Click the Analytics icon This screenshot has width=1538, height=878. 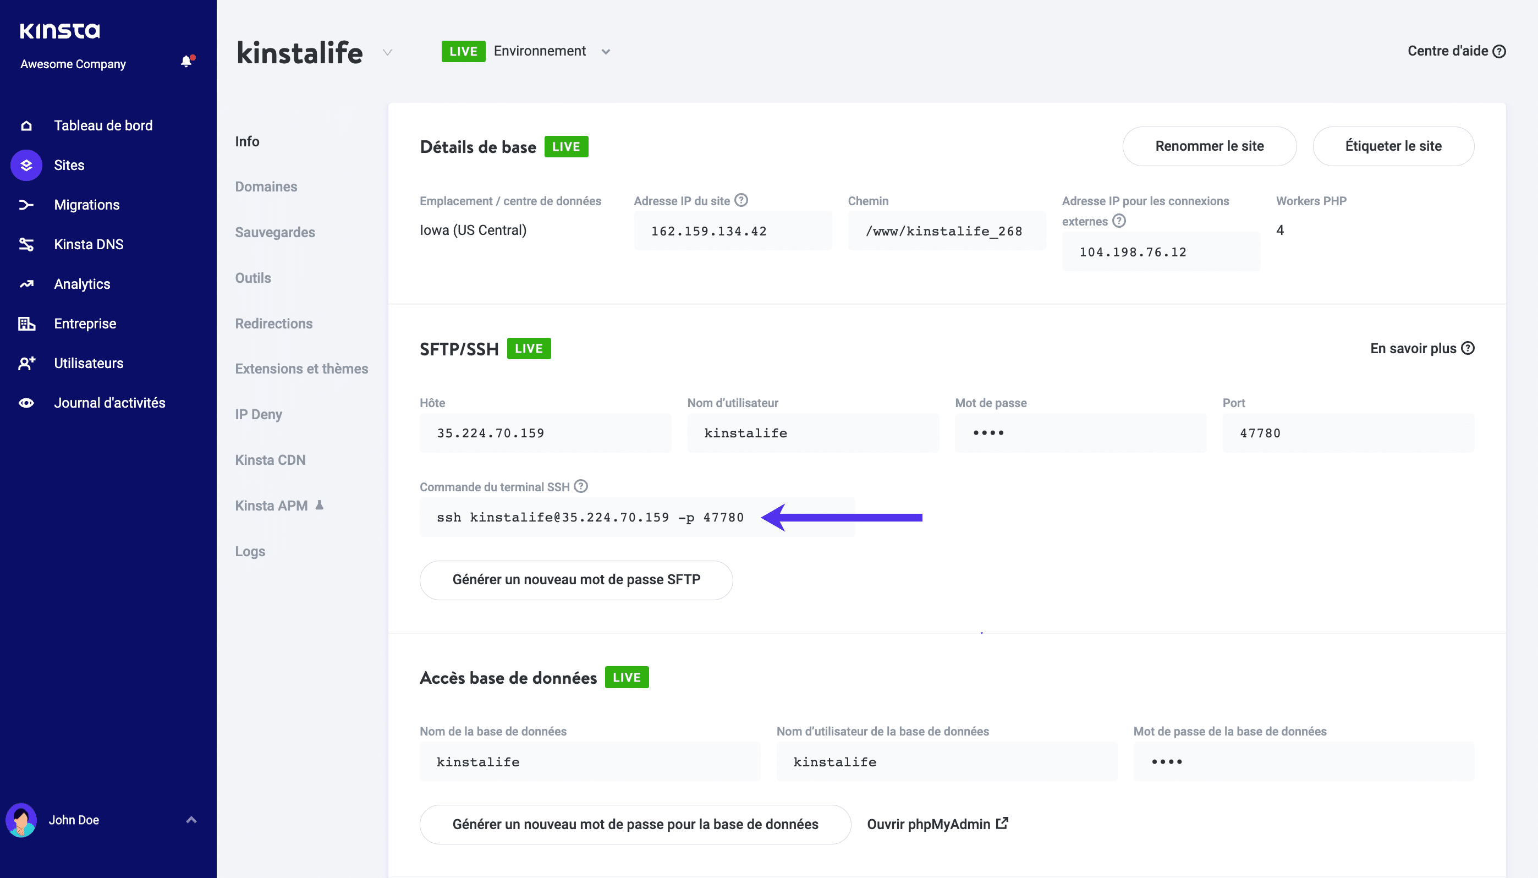click(x=28, y=283)
